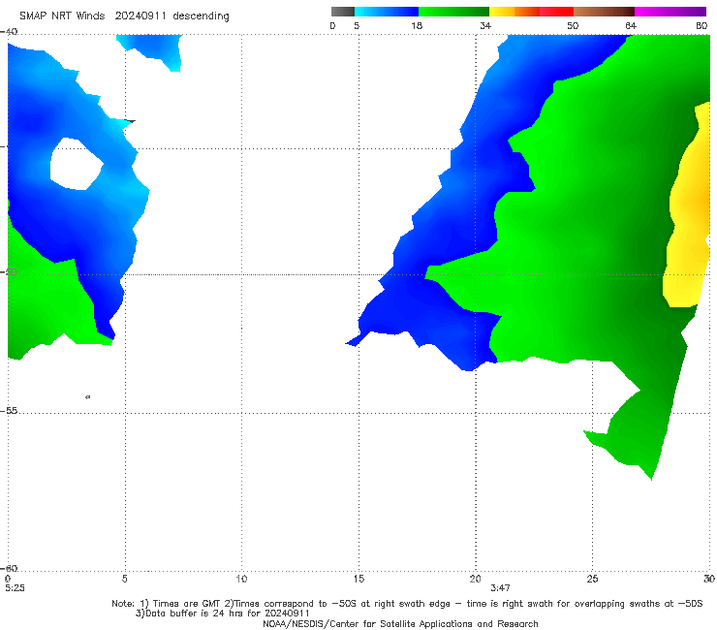Select the cyan-to-blue 5–18 color bar segment
717x630 pixels.
point(387,12)
